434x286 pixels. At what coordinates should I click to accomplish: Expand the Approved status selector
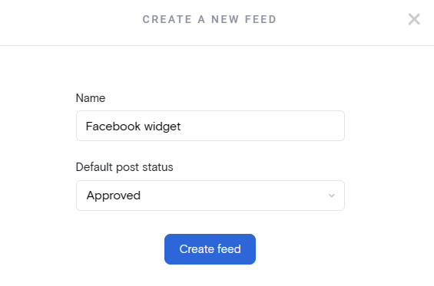[210, 196]
